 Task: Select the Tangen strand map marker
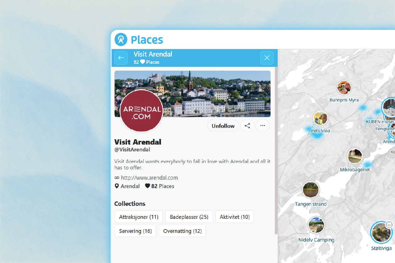(311, 190)
